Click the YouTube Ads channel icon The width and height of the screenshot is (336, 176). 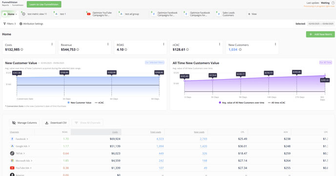pos(12,168)
